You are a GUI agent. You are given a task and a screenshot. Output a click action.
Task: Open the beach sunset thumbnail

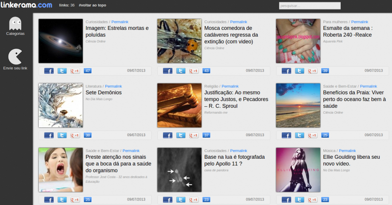tap(298, 106)
